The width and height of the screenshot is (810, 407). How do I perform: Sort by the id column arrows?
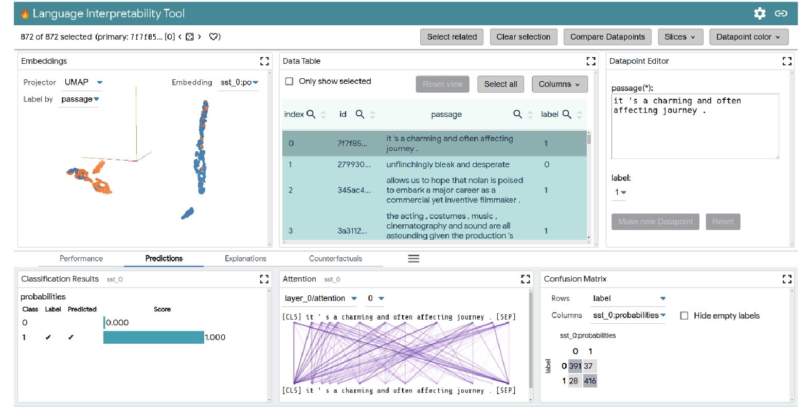(373, 115)
